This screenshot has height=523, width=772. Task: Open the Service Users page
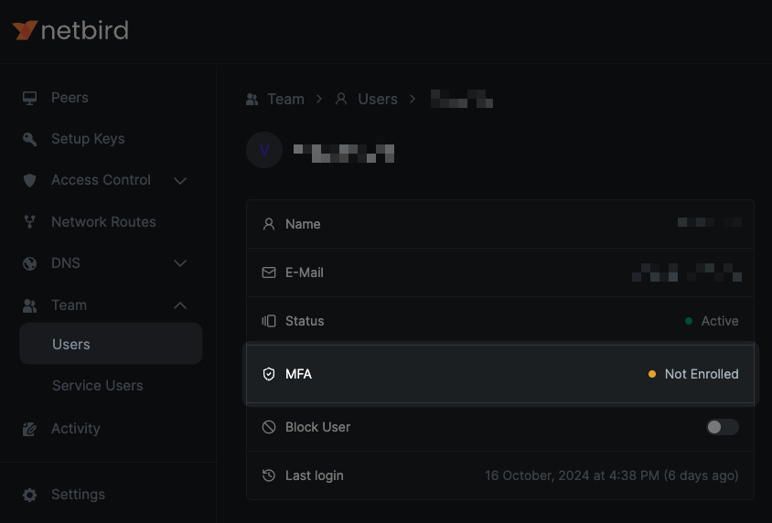click(97, 386)
